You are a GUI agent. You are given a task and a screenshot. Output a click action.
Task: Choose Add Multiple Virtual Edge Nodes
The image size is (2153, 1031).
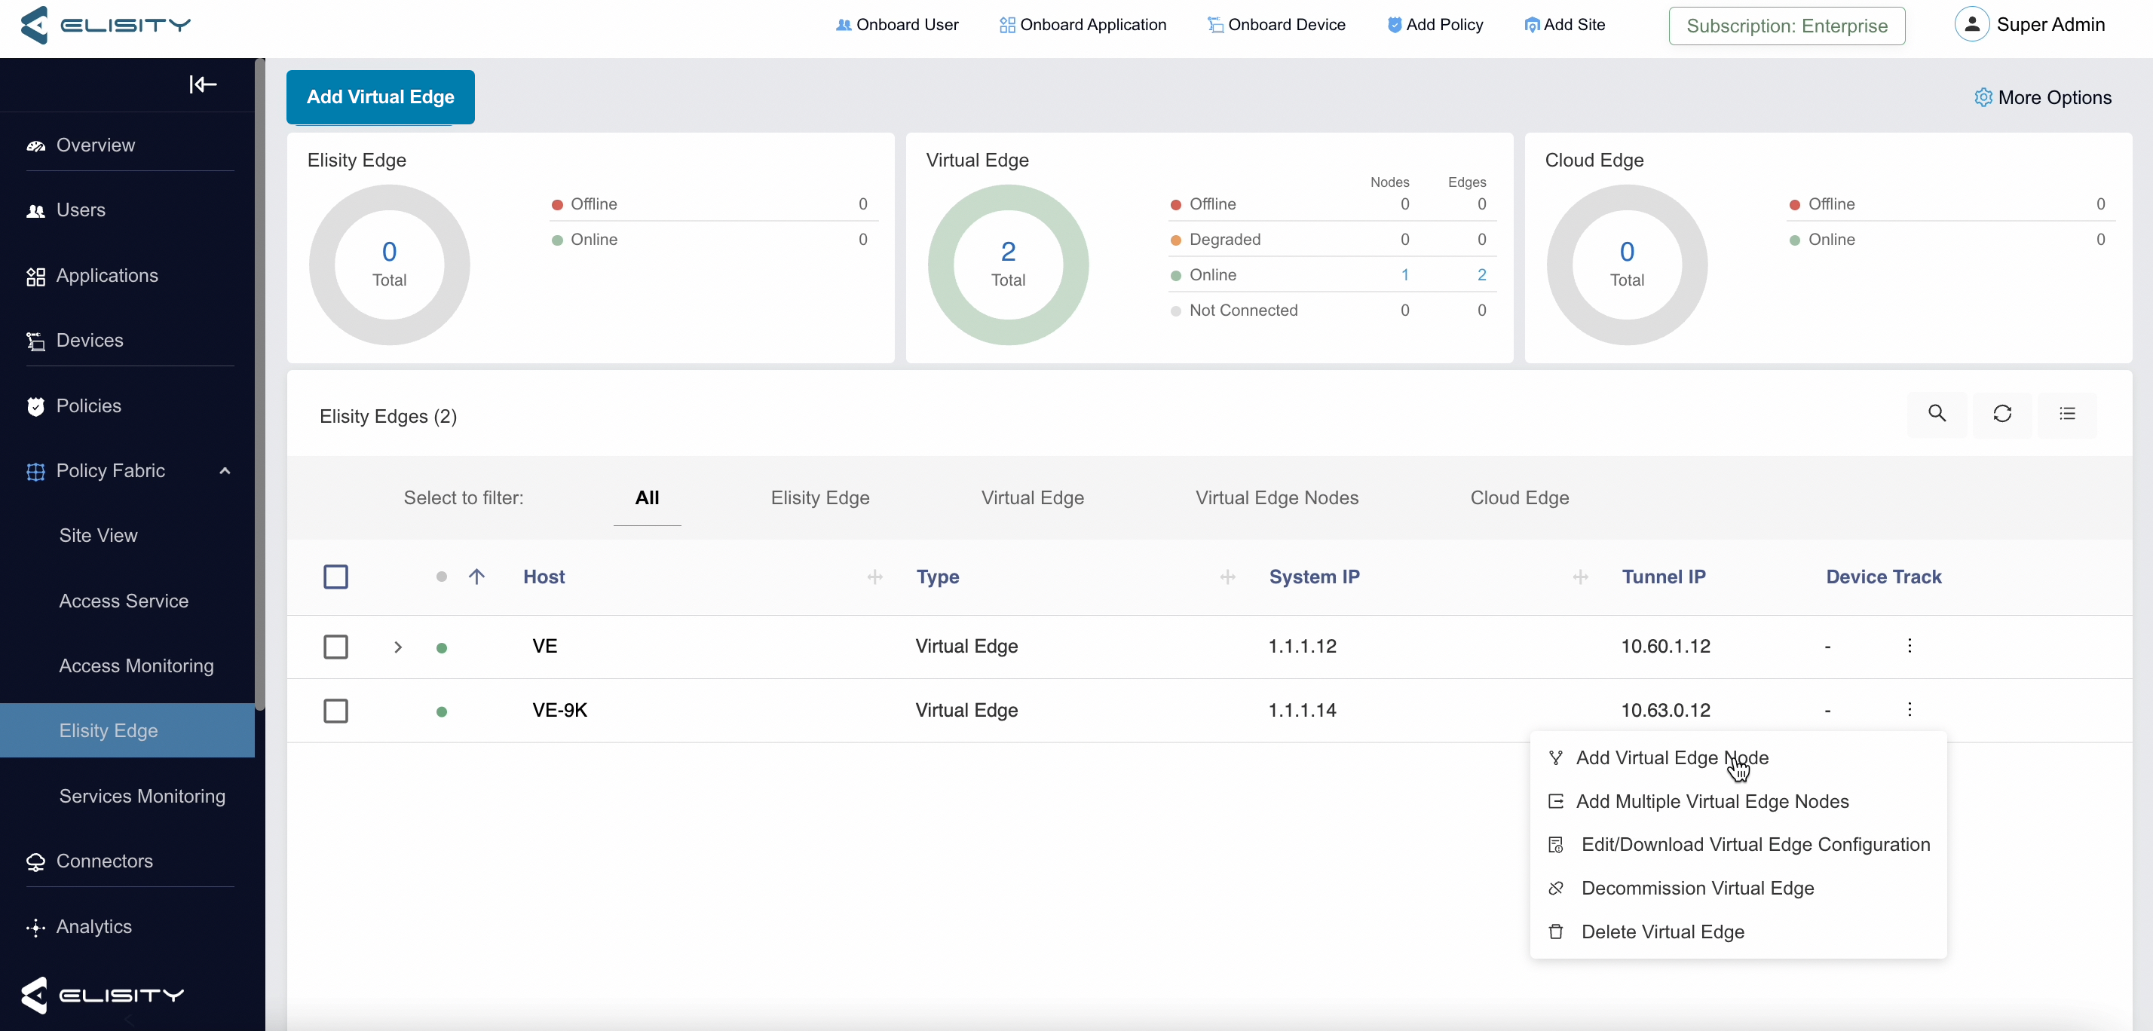(x=1738, y=801)
